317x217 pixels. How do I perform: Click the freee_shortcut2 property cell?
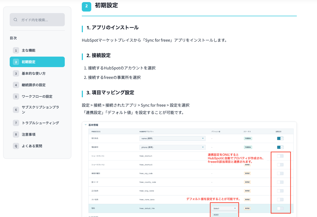pos(146,165)
